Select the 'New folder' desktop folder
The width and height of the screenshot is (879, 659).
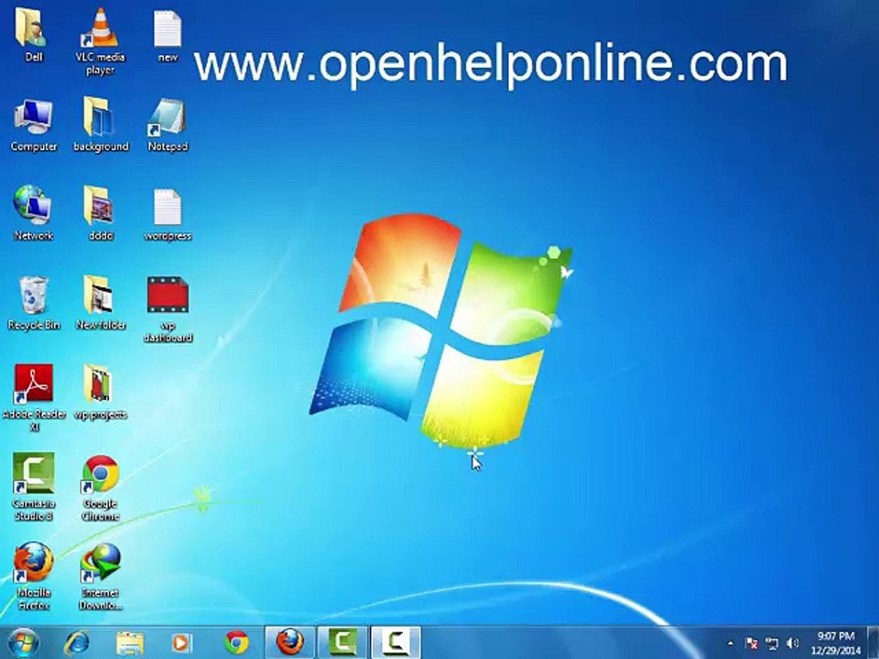pos(101,303)
